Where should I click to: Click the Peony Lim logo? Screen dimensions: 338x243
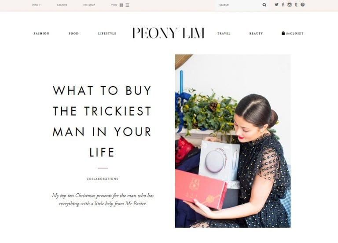pos(168,33)
